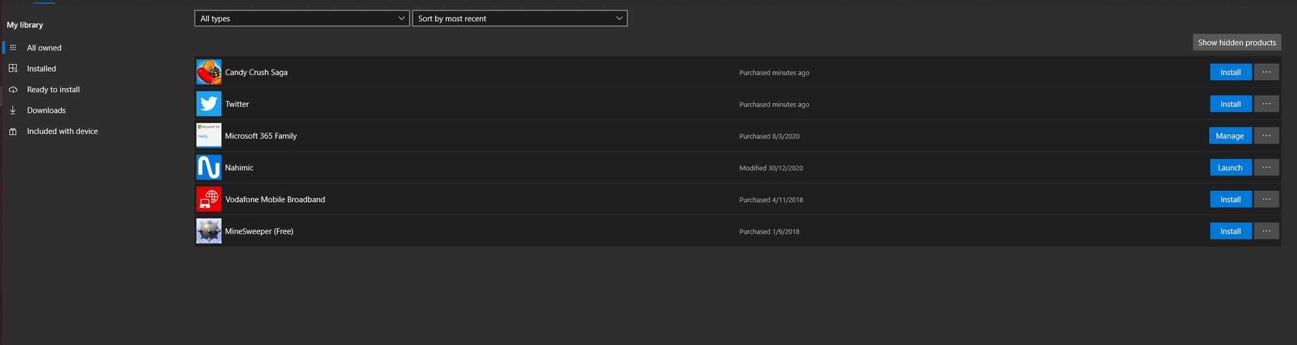Open the Sort by most recent dropdown
Viewport: 1297px width, 345px height.
click(x=520, y=18)
